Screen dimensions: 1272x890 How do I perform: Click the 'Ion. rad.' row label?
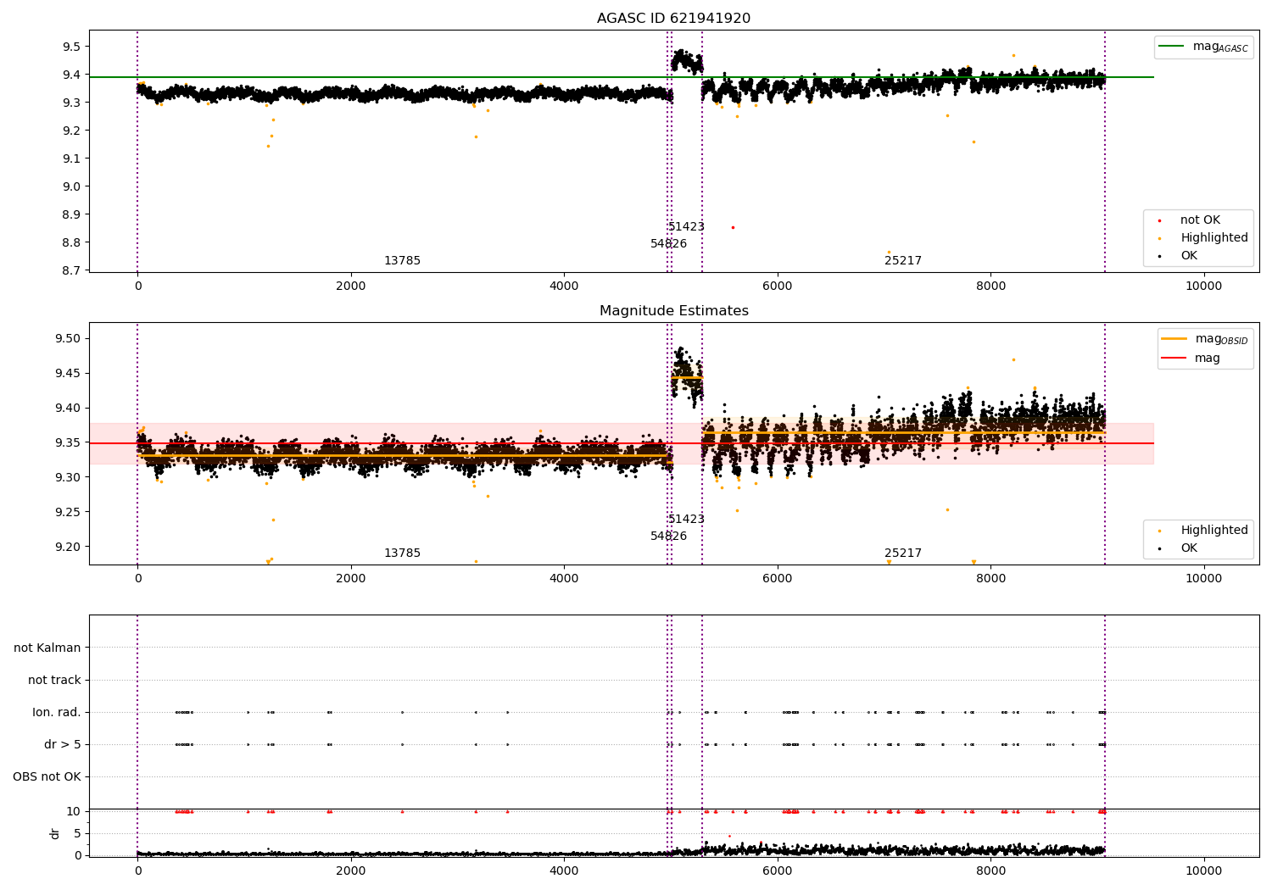(57, 713)
